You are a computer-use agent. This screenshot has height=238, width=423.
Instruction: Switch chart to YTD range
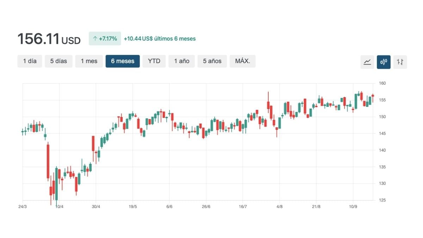click(154, 61)
